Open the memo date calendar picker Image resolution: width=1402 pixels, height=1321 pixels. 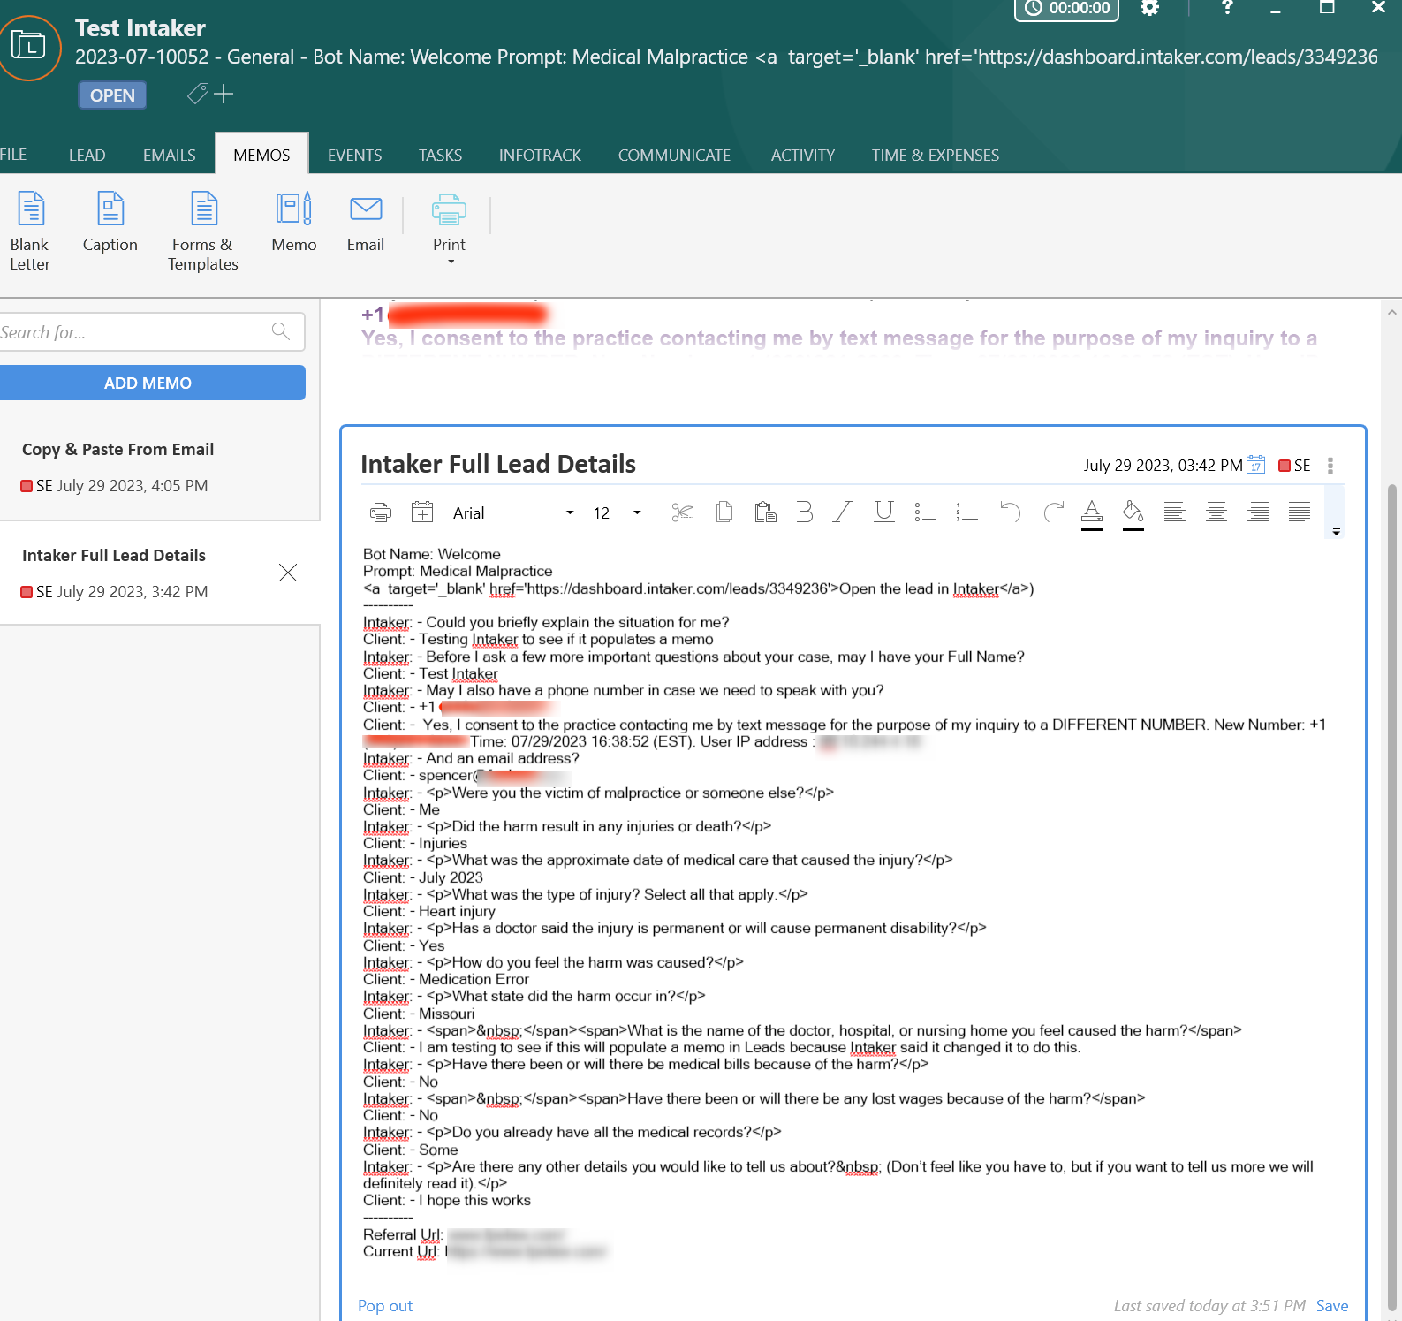1255,465
